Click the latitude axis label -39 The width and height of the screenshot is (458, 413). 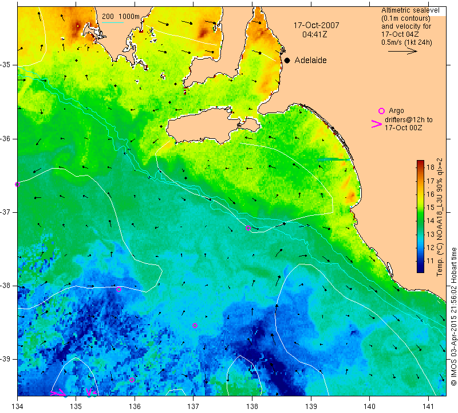(x=6, y=359)
